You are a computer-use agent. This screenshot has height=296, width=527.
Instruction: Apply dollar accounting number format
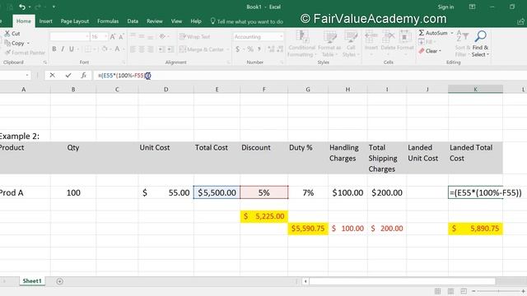point(238,49)
